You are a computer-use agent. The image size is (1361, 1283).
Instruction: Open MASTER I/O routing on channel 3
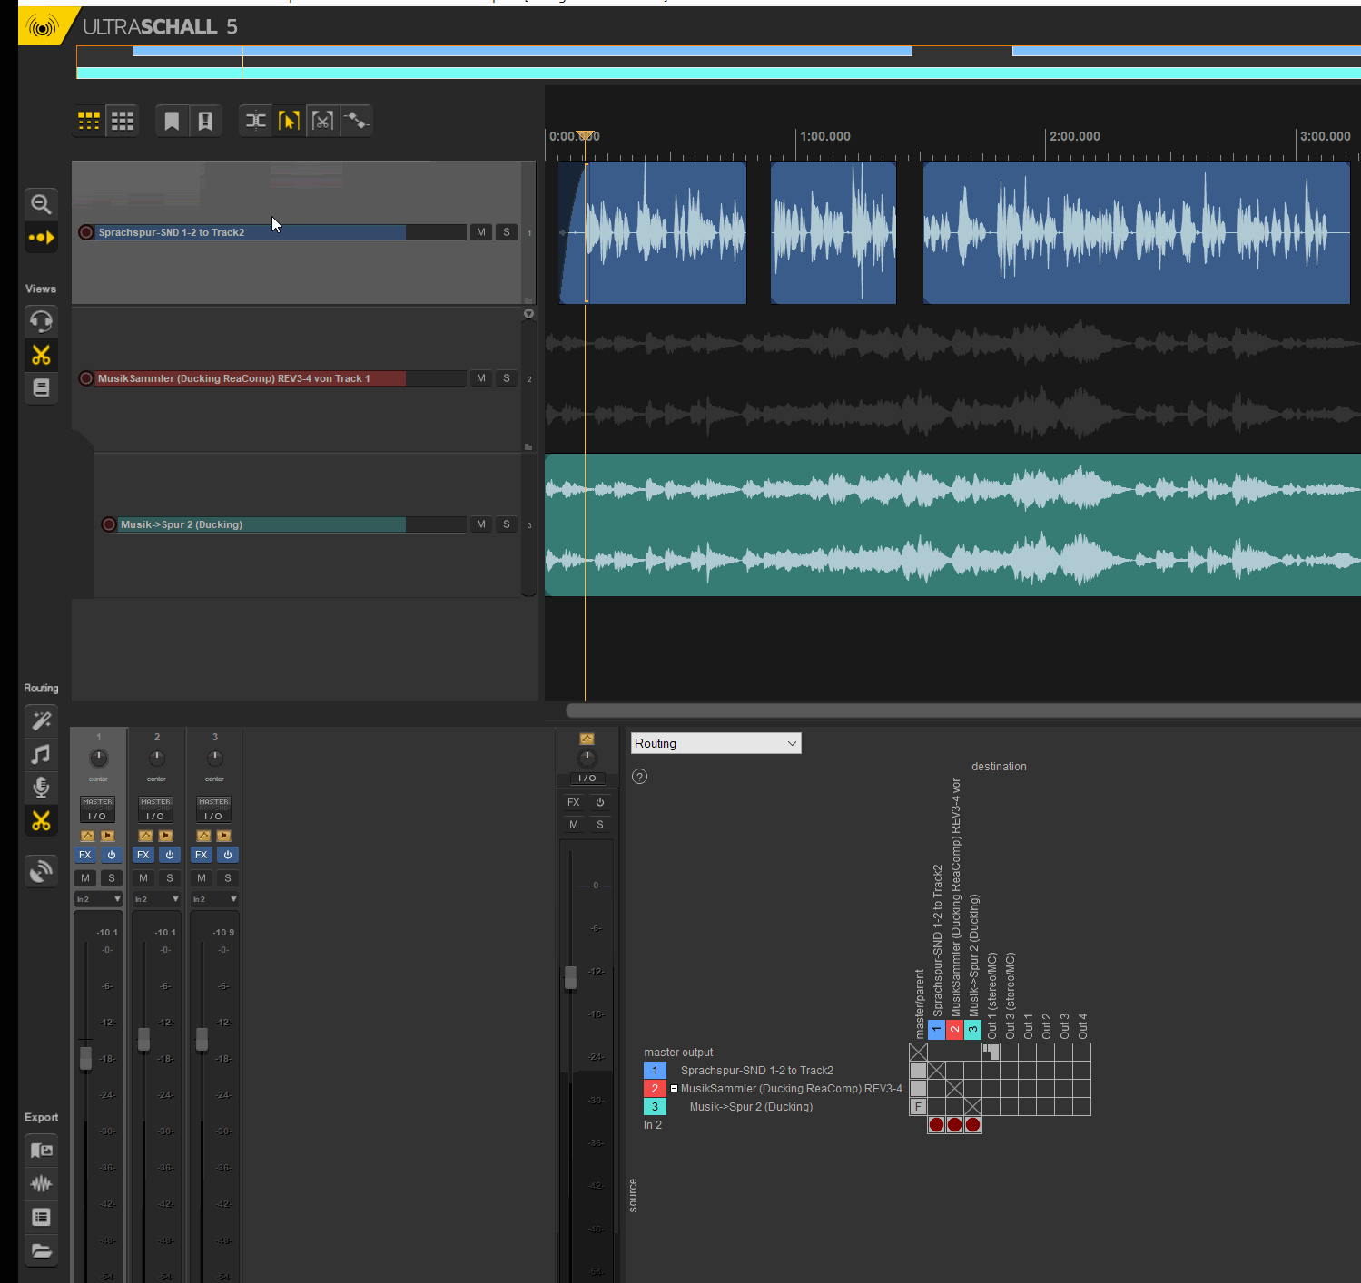tap(214, 809)
